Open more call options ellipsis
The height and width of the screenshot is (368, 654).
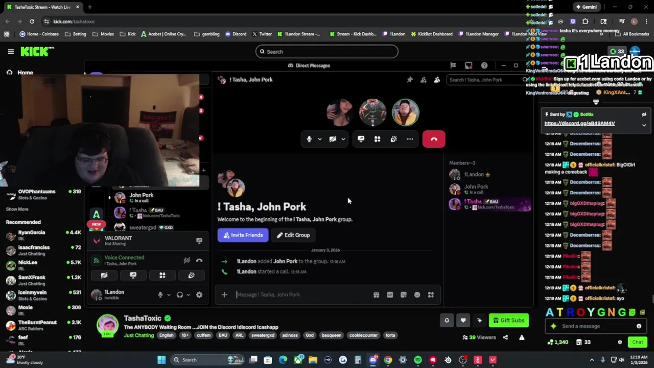click(x=410, y=139)
